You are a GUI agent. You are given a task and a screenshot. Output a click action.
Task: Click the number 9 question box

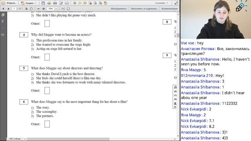(167, 55)
